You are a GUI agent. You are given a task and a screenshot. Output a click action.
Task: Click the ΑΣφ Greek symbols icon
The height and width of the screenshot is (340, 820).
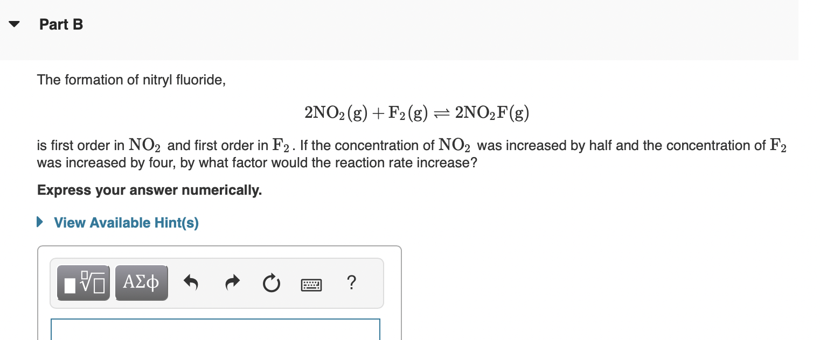pos(141,282)
